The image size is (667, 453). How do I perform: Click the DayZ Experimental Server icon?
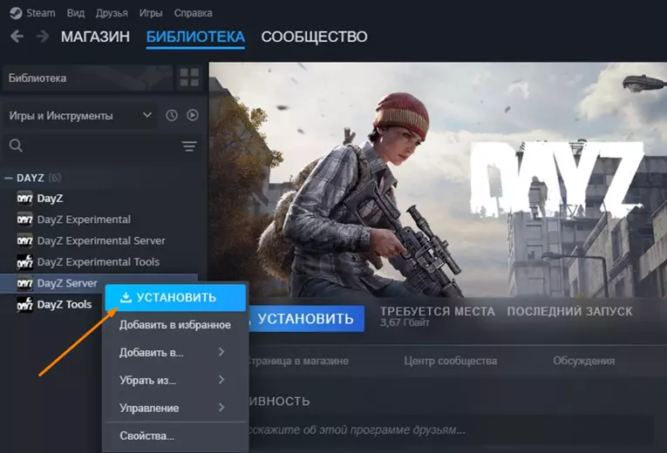click(24, 240)
